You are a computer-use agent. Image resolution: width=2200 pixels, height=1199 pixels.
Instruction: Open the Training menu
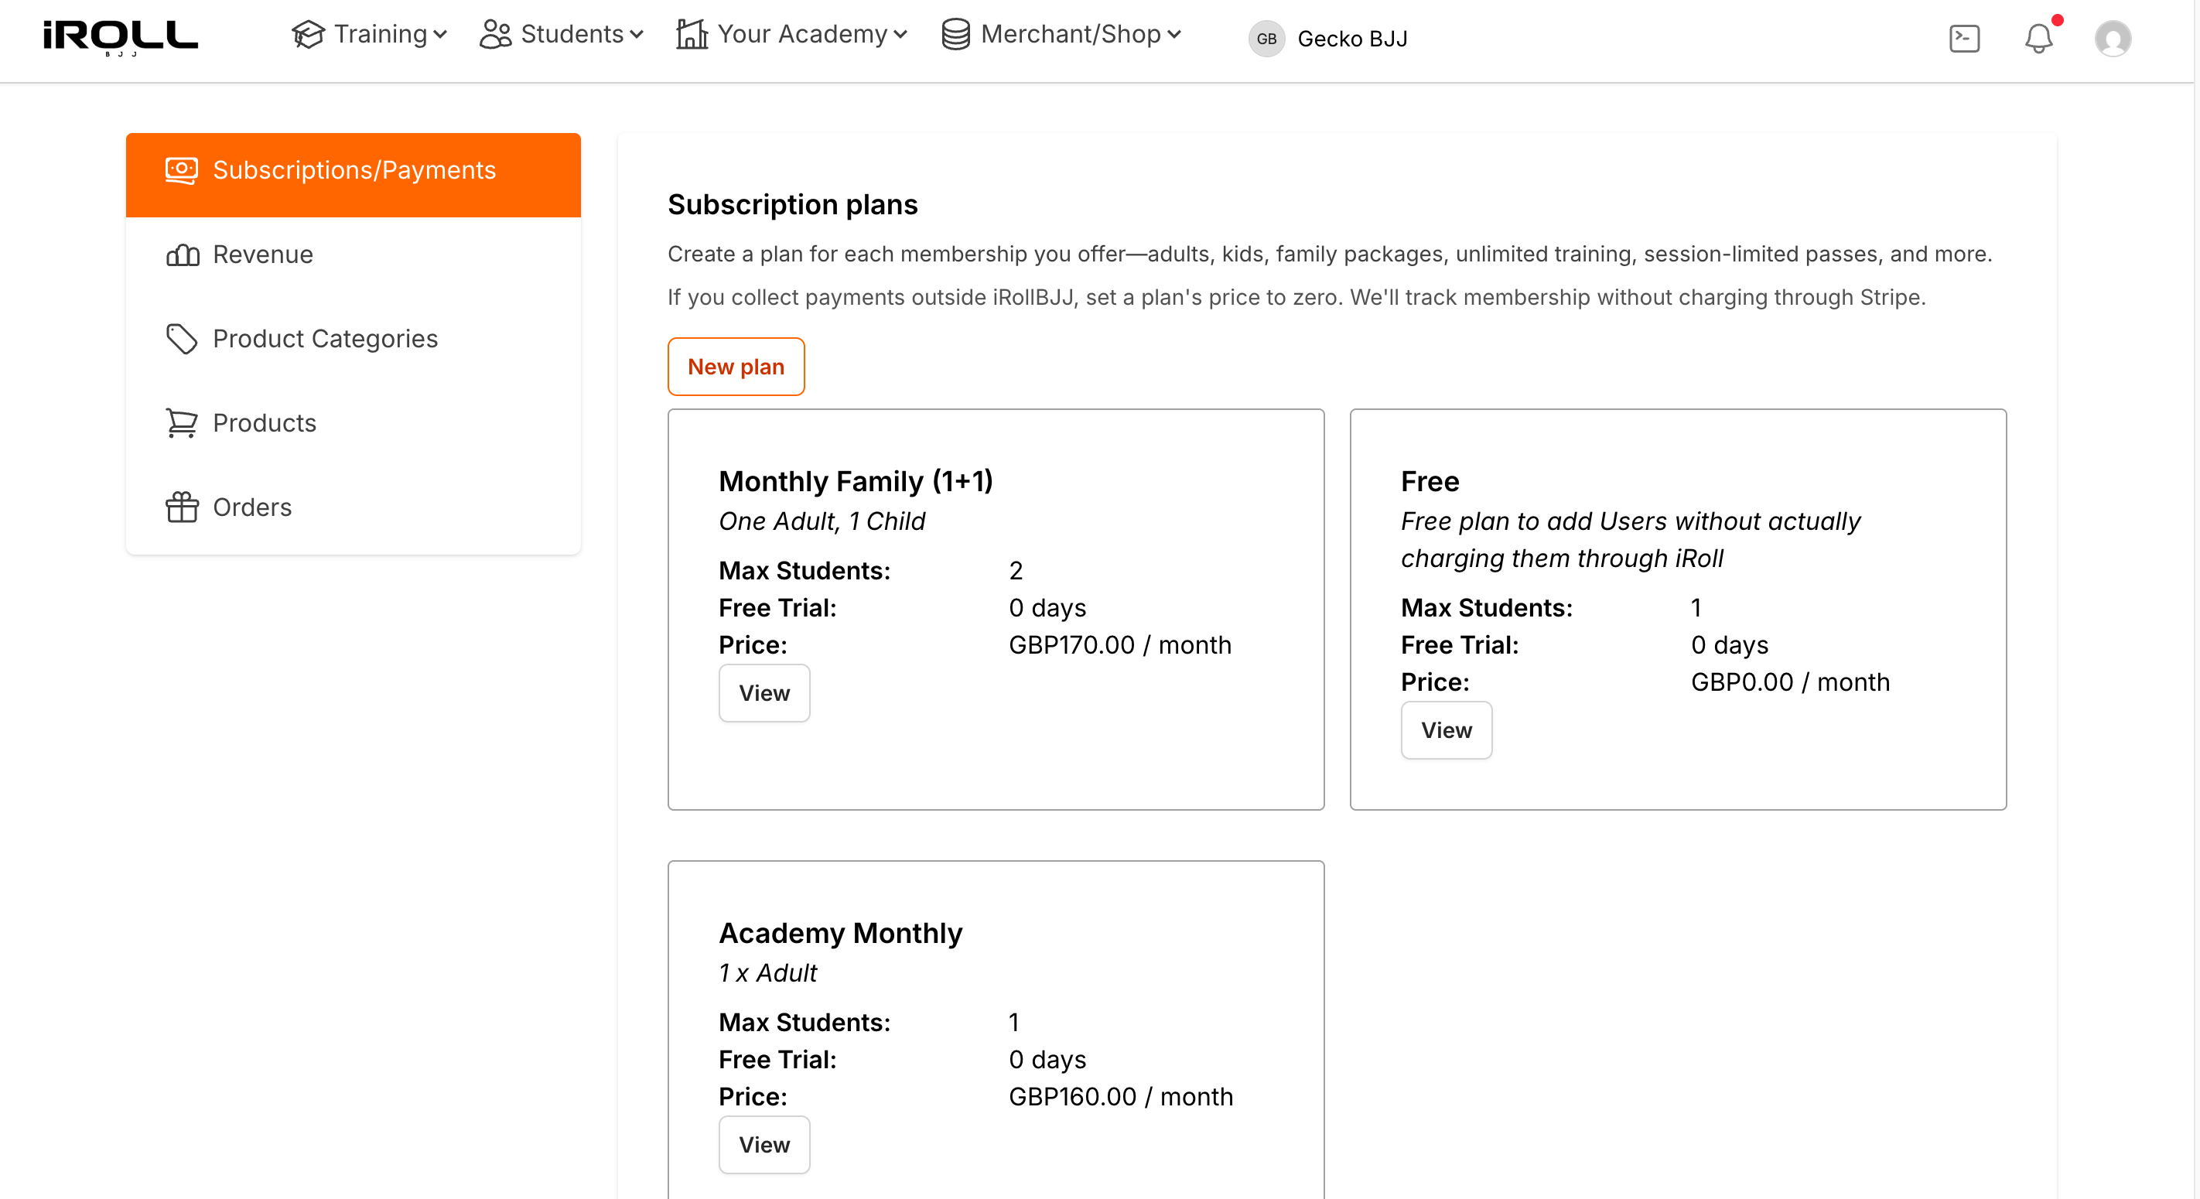[x=370, y=35]
